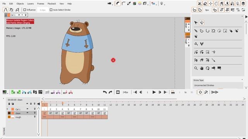Viewport: 248px width, 139px height.
Task: Open the Edit menu
Action: click(x=11, y=3)
